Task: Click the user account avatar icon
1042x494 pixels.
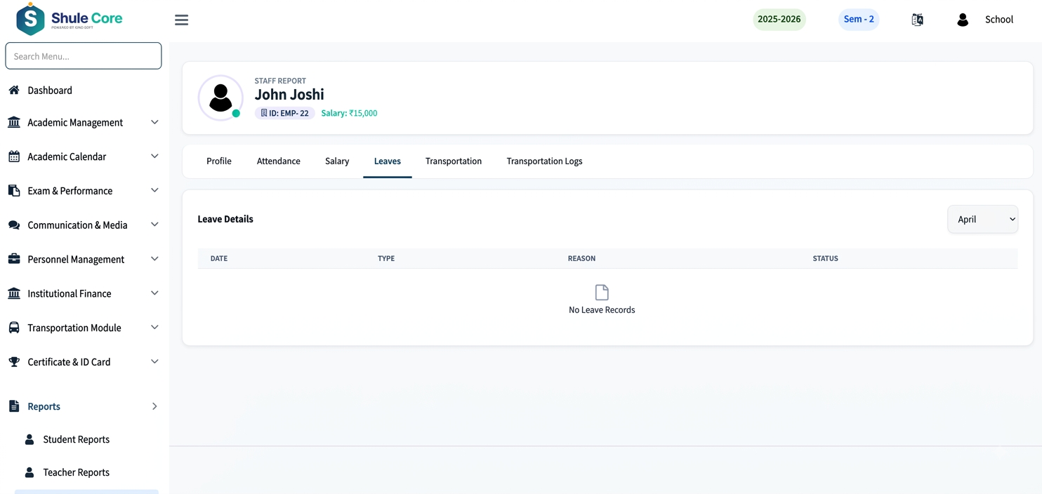Action: (963, 20)
